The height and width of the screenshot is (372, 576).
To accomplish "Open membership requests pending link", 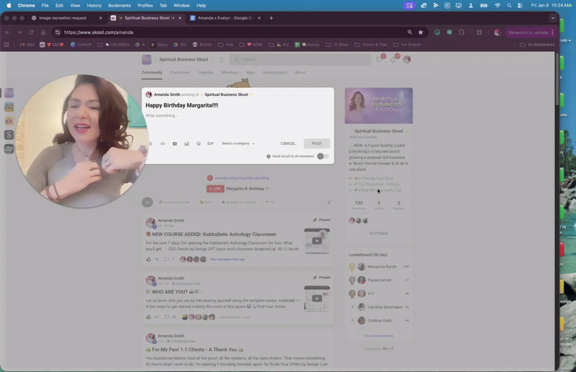I will click(242, 178).
